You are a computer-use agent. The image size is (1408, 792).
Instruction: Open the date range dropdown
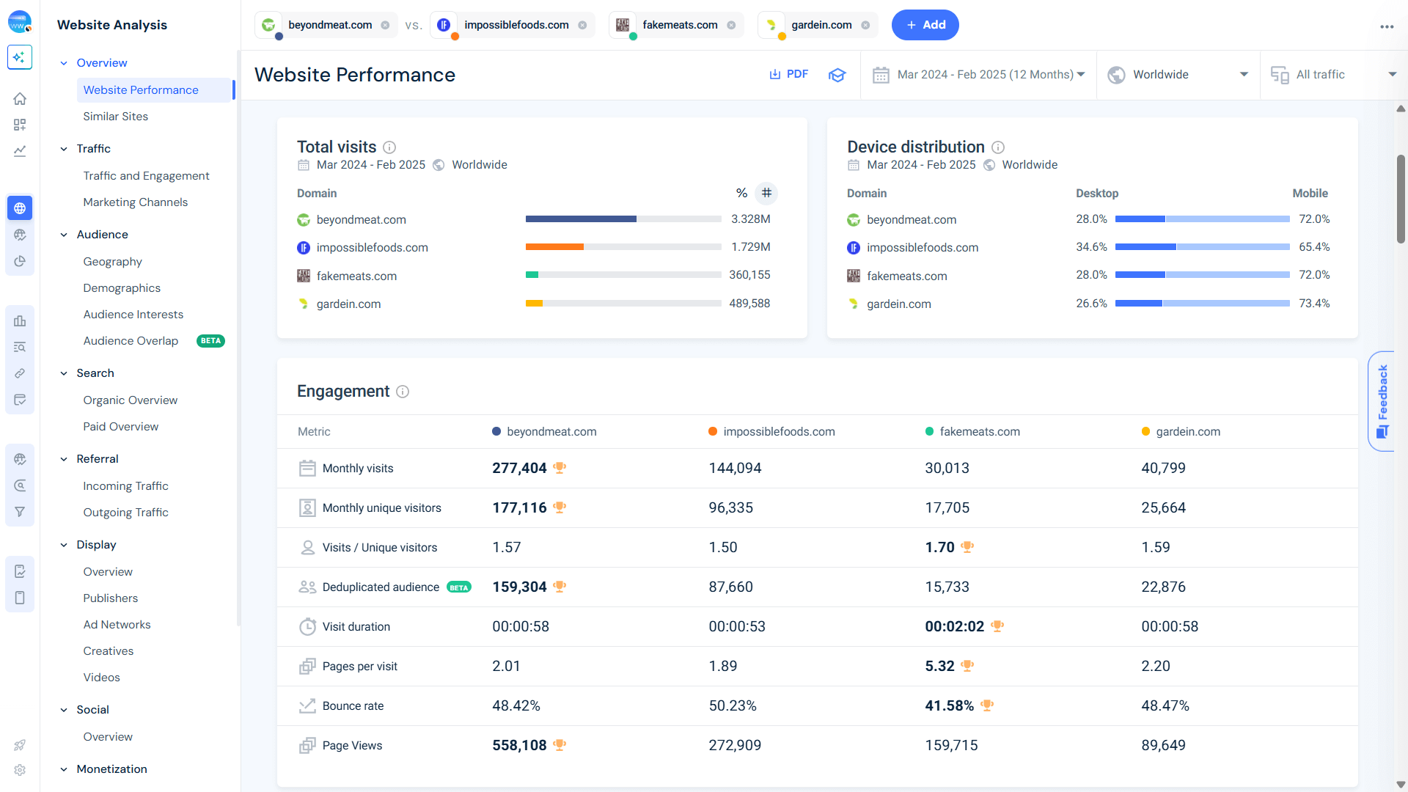pyautogui.click(x=978, y=75)
